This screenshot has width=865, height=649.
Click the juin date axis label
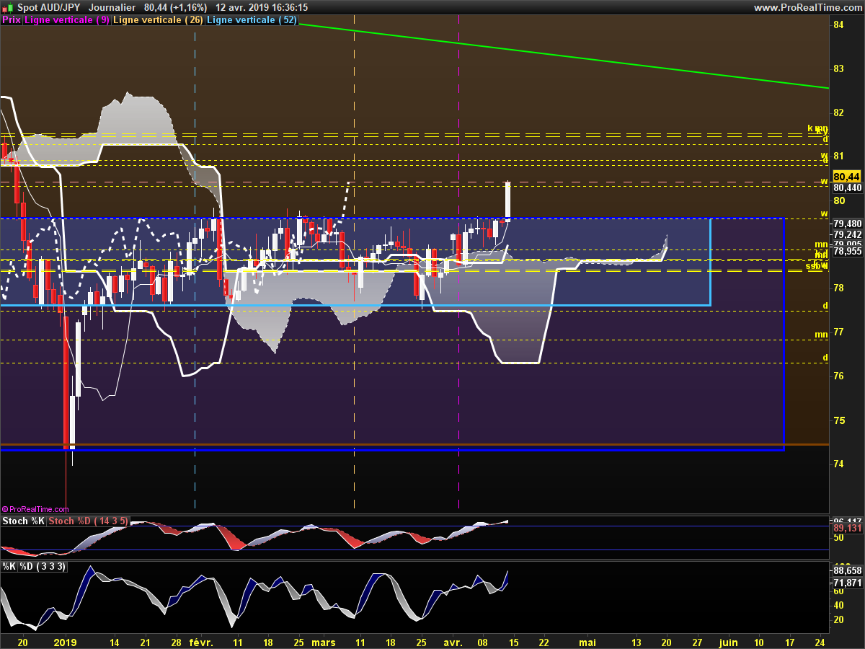(729, 642)
